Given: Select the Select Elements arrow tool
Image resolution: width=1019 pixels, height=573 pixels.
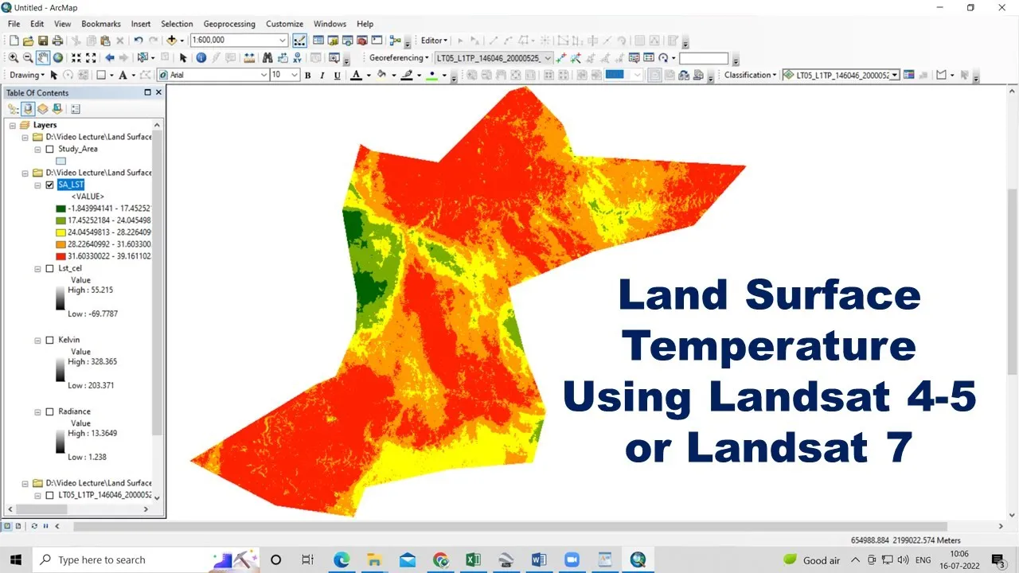Looking at the screenshot, I should coord(183,57).
